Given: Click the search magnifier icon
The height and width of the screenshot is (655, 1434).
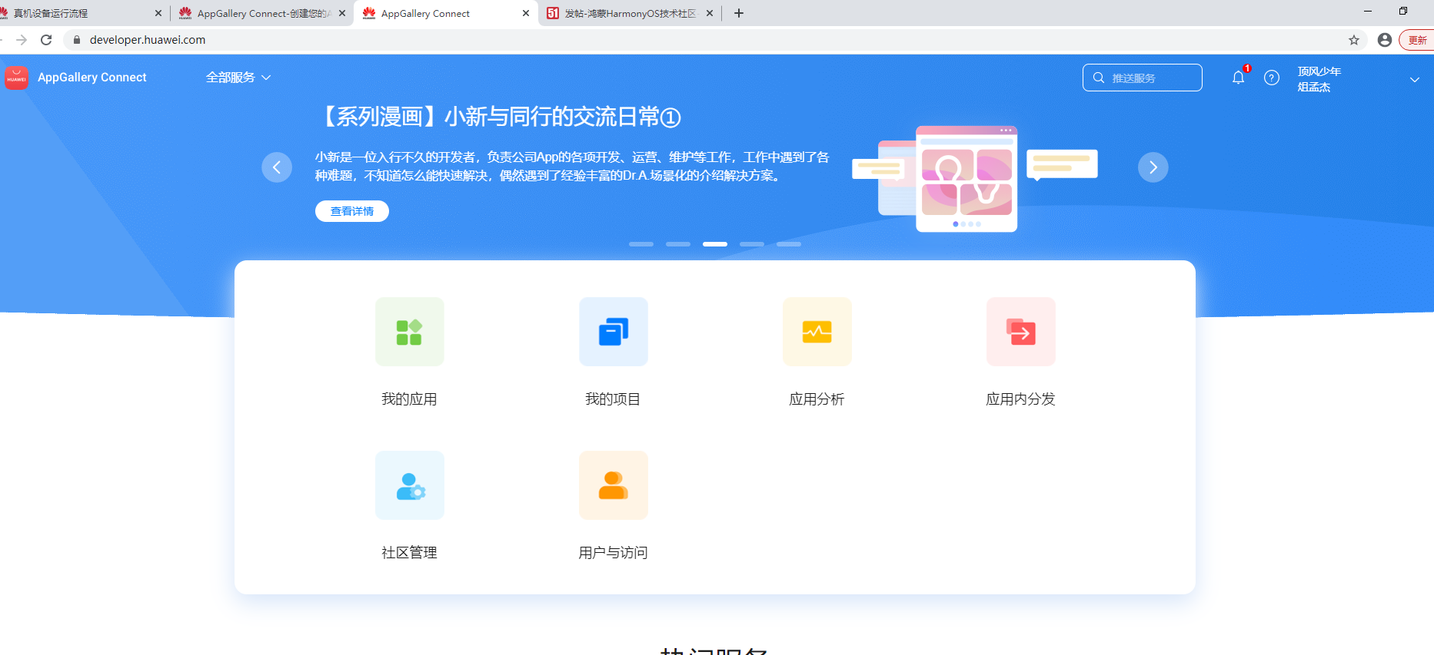Looking at the screenshot, I should (x=1099, y=78).
